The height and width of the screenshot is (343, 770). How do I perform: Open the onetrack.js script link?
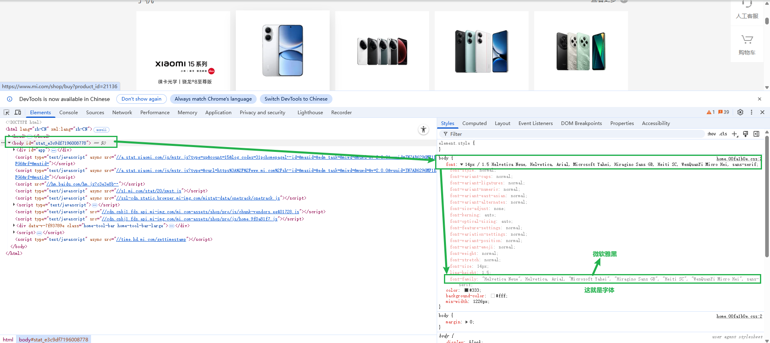198,198
